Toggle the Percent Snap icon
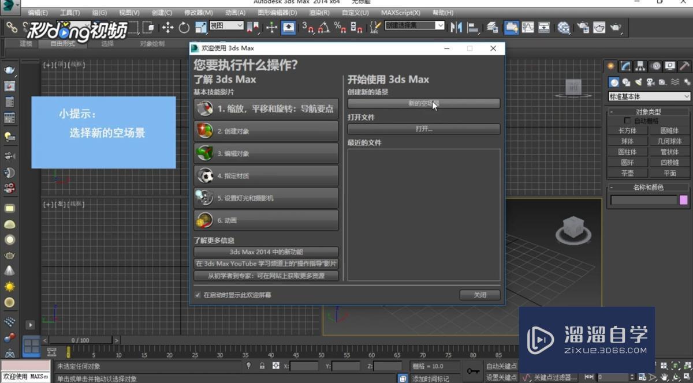This screenshot has width=693, height=383. 341,27
